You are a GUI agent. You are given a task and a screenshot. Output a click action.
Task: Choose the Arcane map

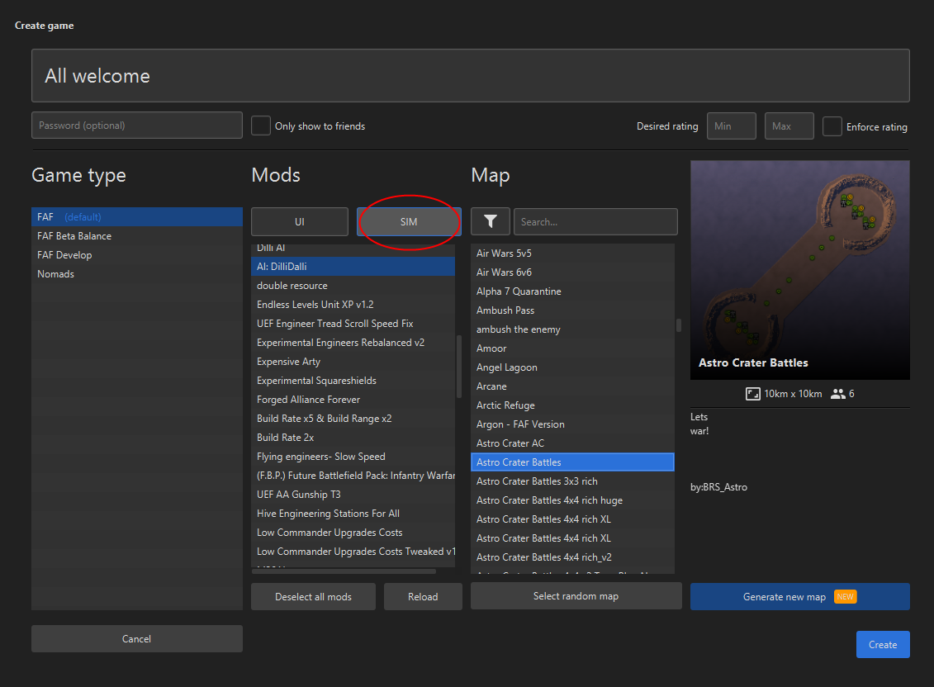[572, 386]
